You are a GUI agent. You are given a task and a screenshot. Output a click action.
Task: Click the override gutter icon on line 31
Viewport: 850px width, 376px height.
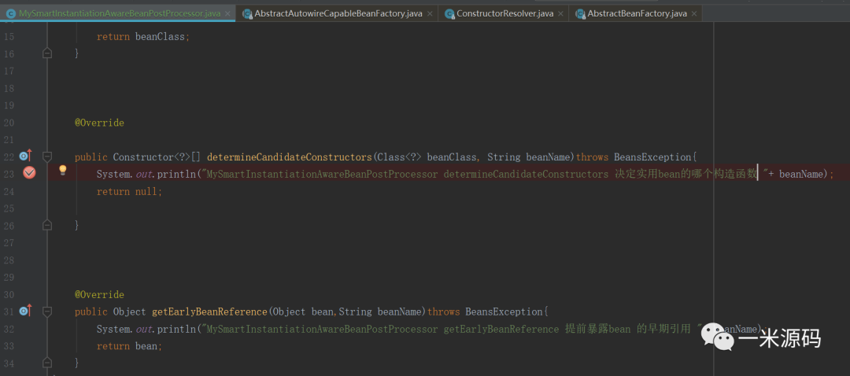pyautogui.click(x=24, y=311)
